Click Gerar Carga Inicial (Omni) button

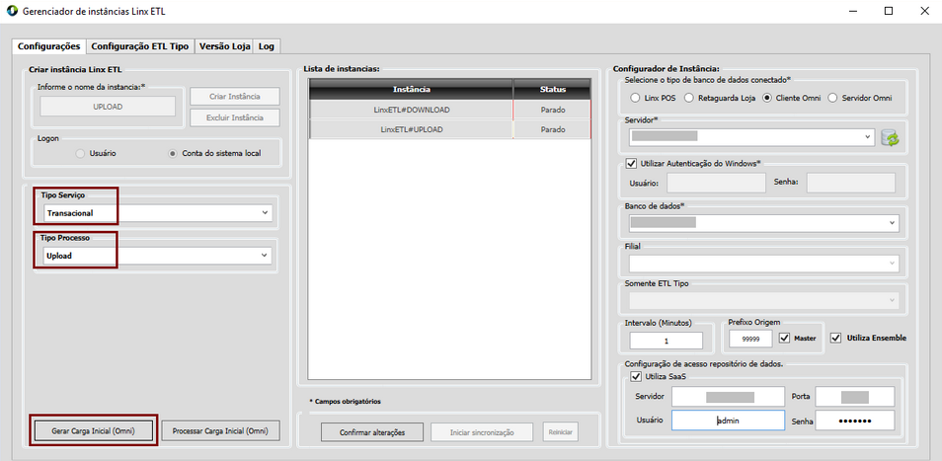[93, 431]
